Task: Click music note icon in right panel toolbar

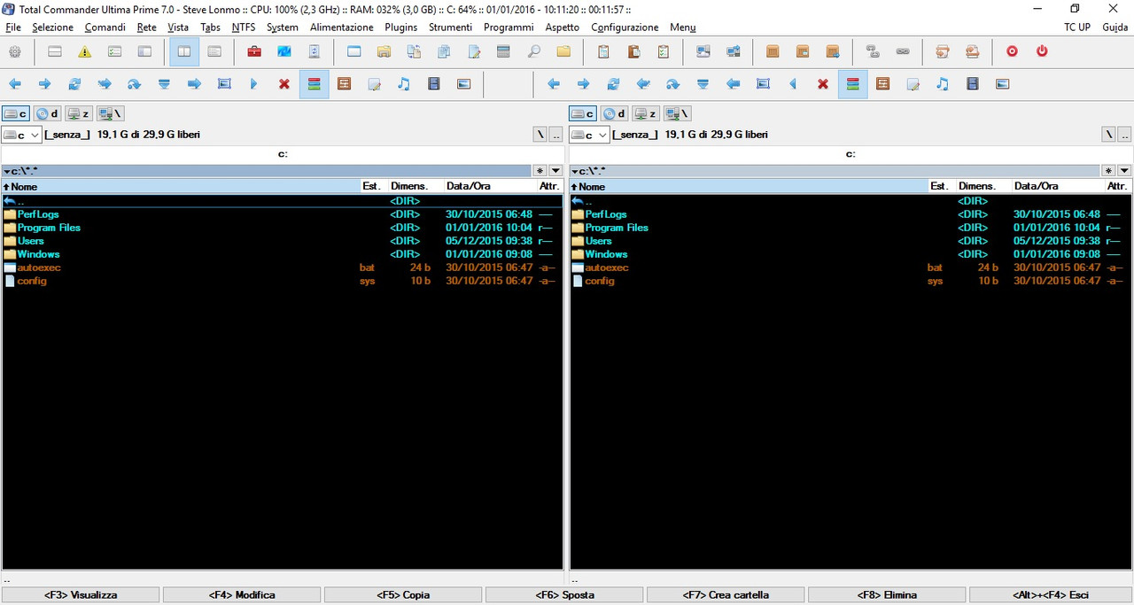Action: [943, 84]
